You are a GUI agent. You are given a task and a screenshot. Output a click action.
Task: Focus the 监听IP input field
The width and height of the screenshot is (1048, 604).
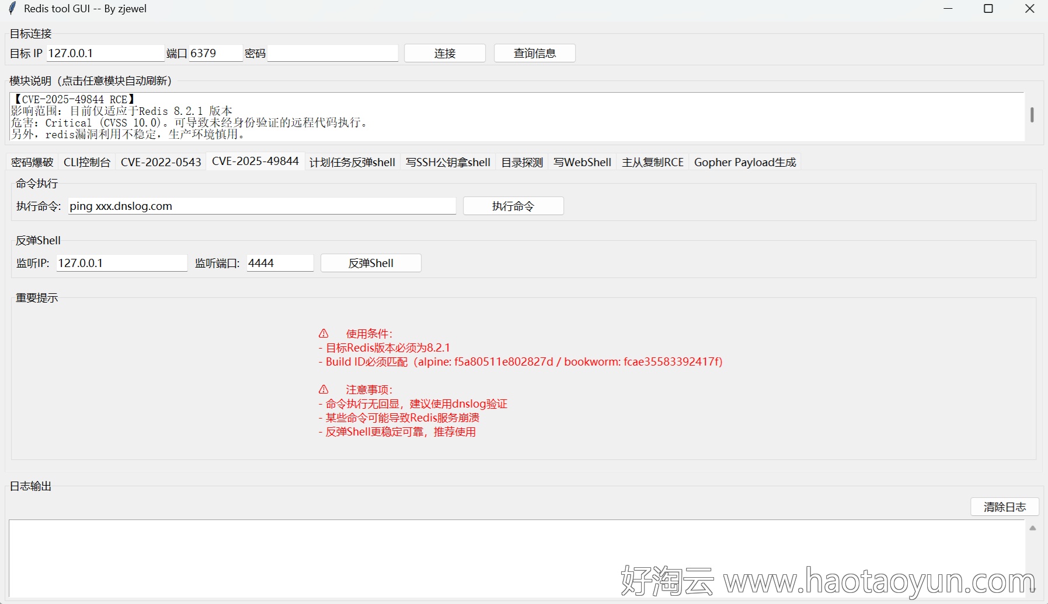(x=121, y=263)
